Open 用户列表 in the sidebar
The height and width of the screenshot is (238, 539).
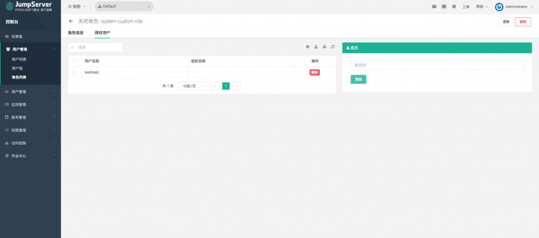(x=19, y=59)
